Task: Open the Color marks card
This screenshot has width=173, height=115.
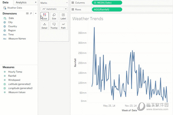Action: pyautogui.click(x=45, y=16)
